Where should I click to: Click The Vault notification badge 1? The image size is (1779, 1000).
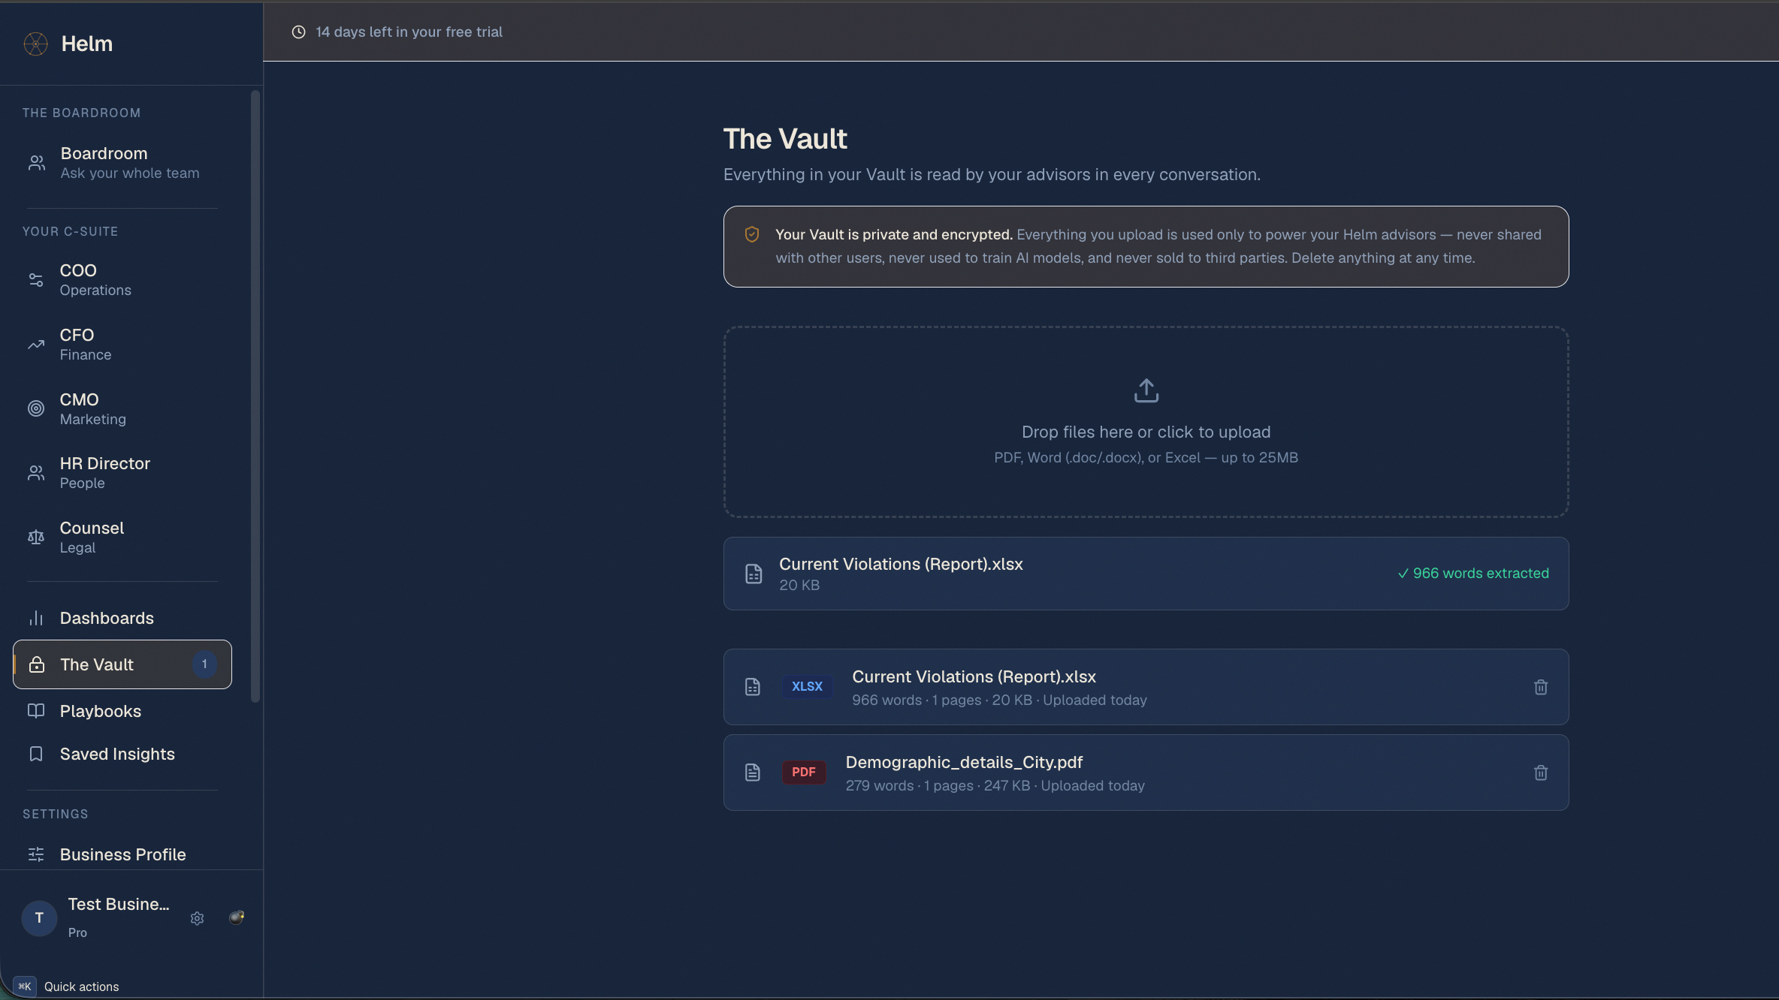tap(204, 664)
